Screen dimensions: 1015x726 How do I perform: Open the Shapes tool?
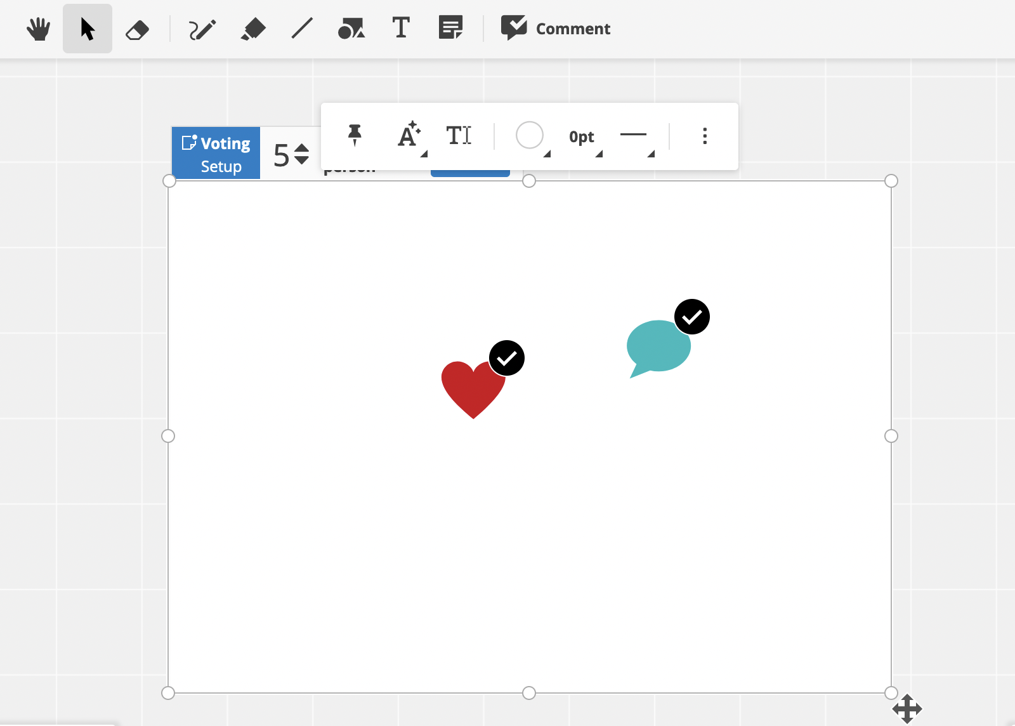351,28
